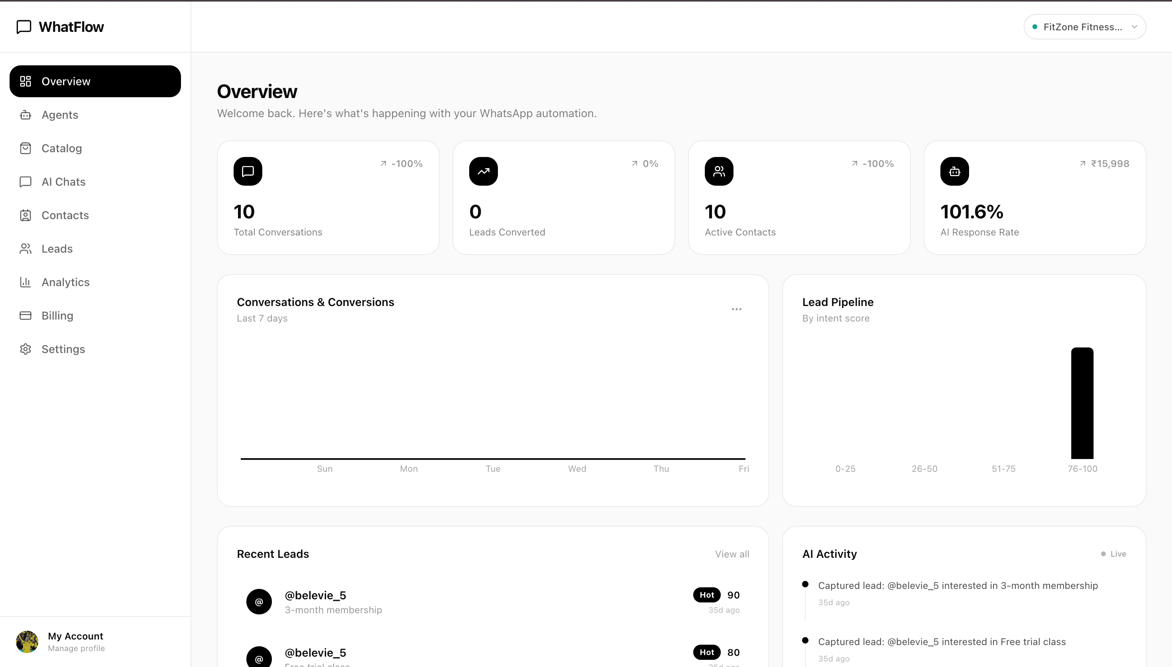The height and width of the screenshot is (667, 1172).
Task: Click the Recent Leads heading
Action: click(x=273, y=554)
